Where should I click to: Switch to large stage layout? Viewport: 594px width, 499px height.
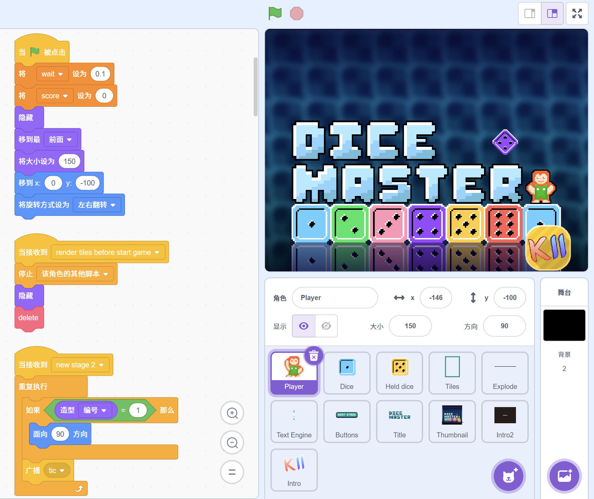552,13
